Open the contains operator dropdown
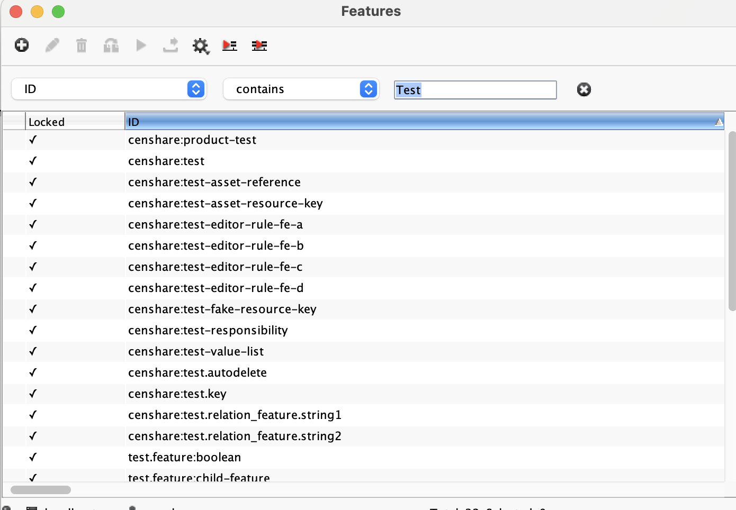 [x=368, y=89]
